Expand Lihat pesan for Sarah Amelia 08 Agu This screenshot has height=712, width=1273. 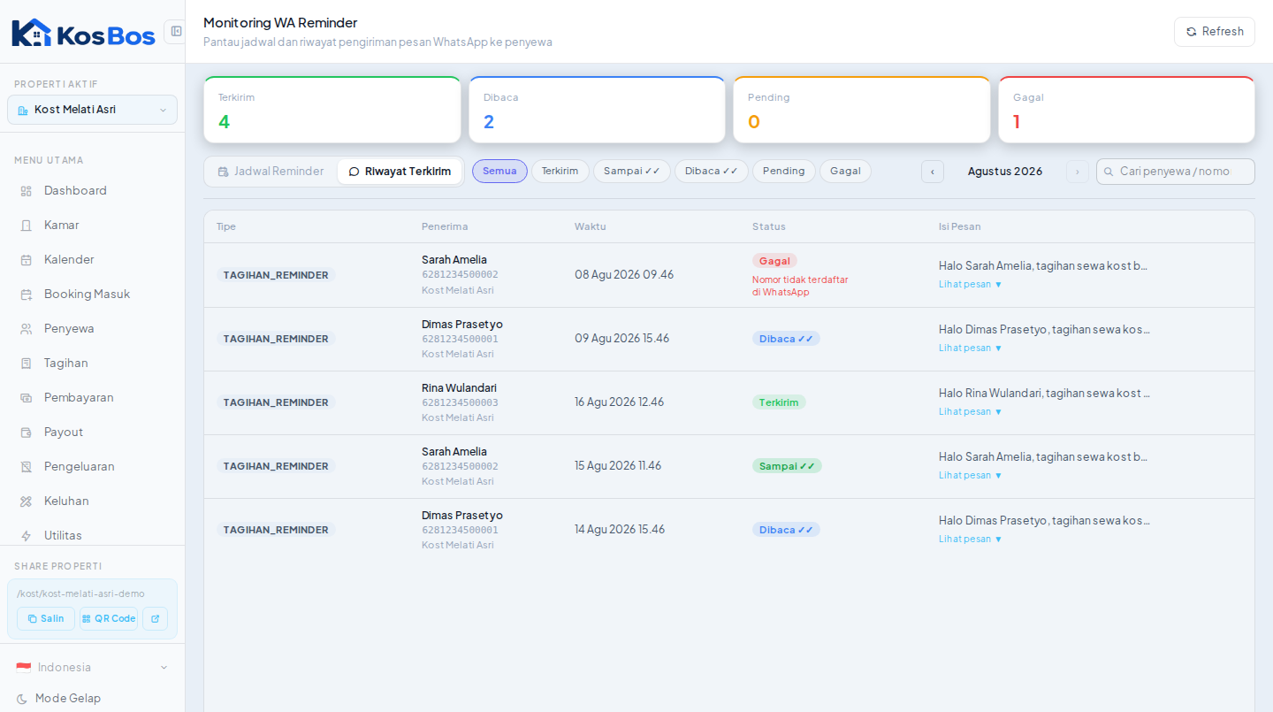971,284
